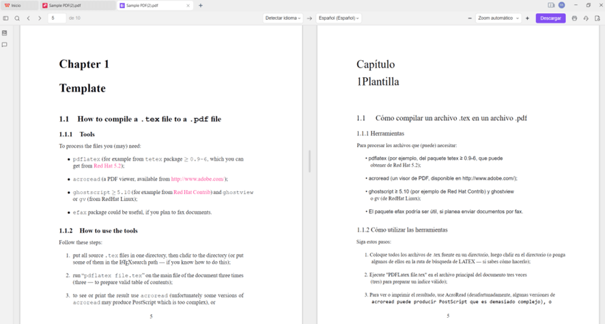Click the 'de 10' page count label
Image resolution: width=605 pixels, height=324 pixels.
(74, 18)
